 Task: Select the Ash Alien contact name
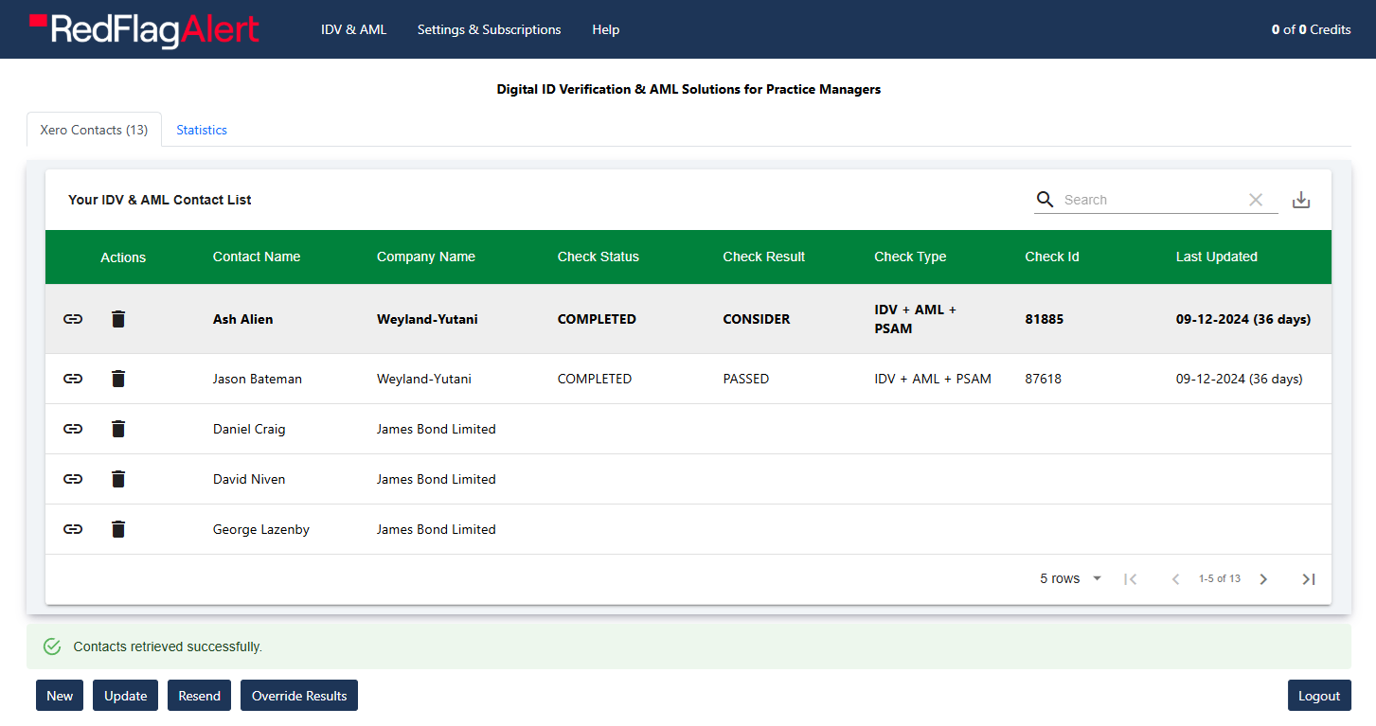pos(242,319)
